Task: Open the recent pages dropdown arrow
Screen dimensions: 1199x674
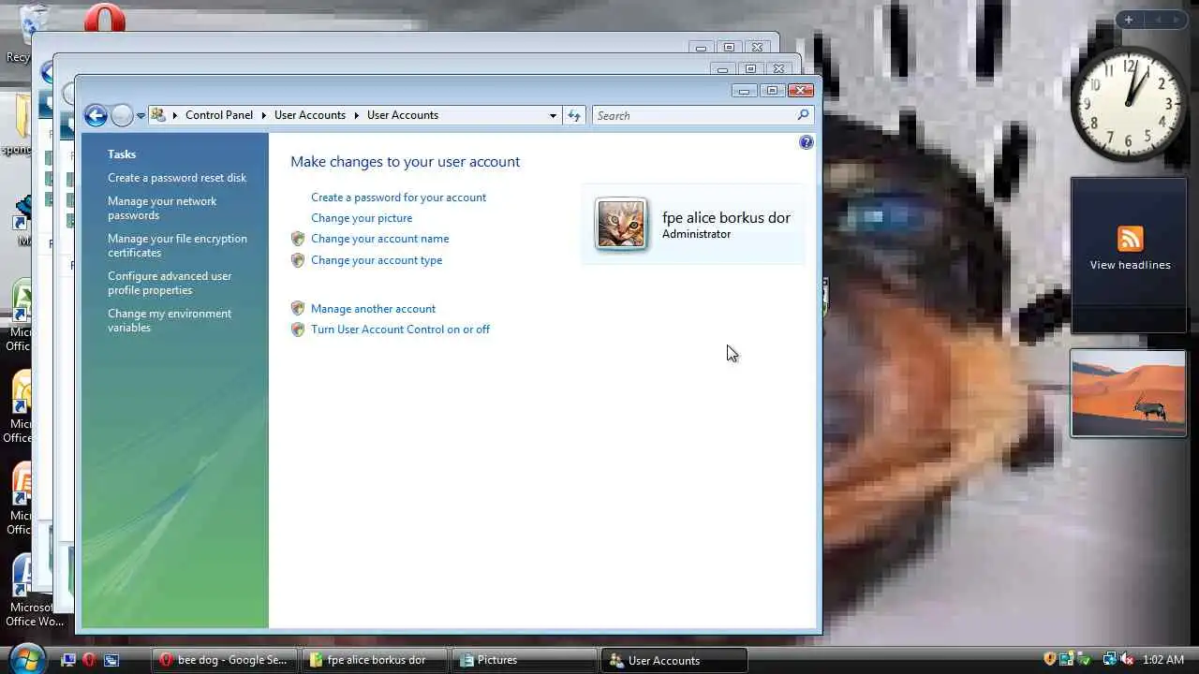Action: click(141, 116)
